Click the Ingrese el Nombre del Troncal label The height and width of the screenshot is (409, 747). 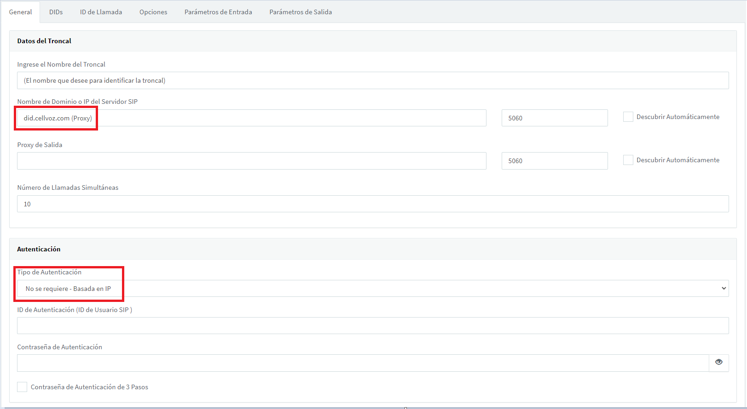[61, 64]
